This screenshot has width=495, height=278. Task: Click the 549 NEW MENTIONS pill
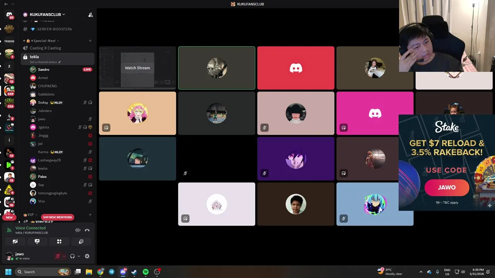pos(57,217)
